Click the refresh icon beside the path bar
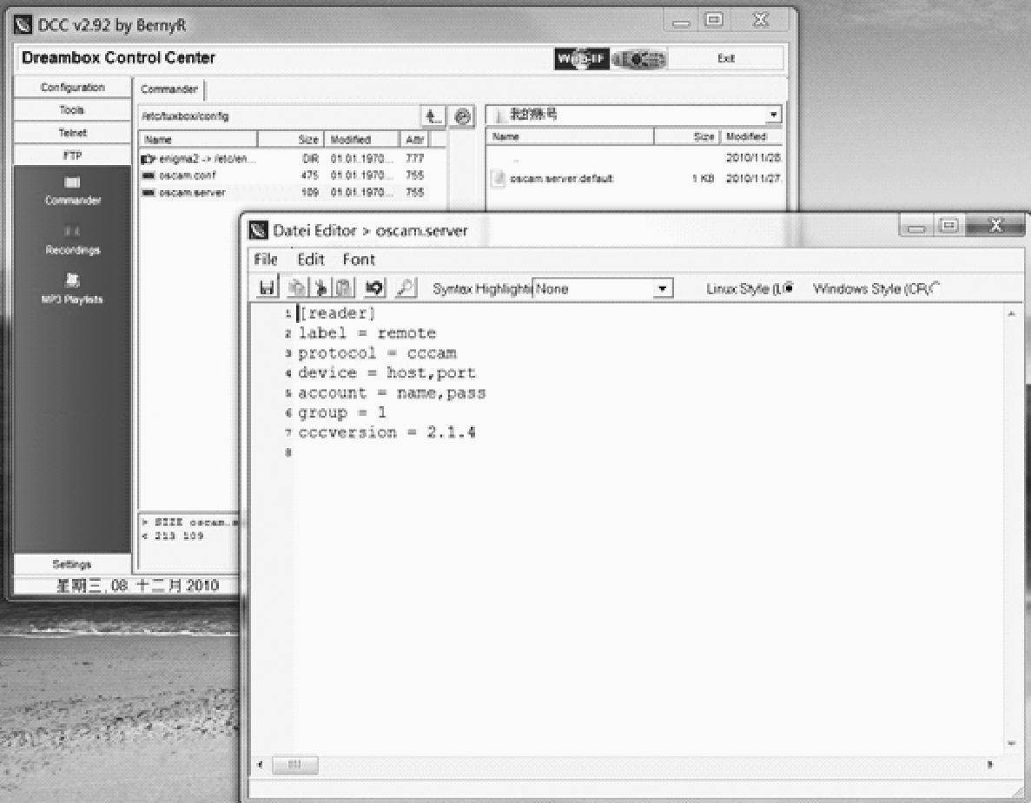 (464, 116)
